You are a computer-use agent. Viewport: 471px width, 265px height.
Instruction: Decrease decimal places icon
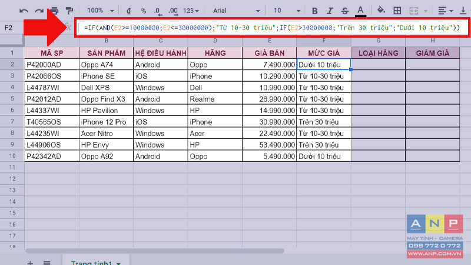[x=158, y=11]
